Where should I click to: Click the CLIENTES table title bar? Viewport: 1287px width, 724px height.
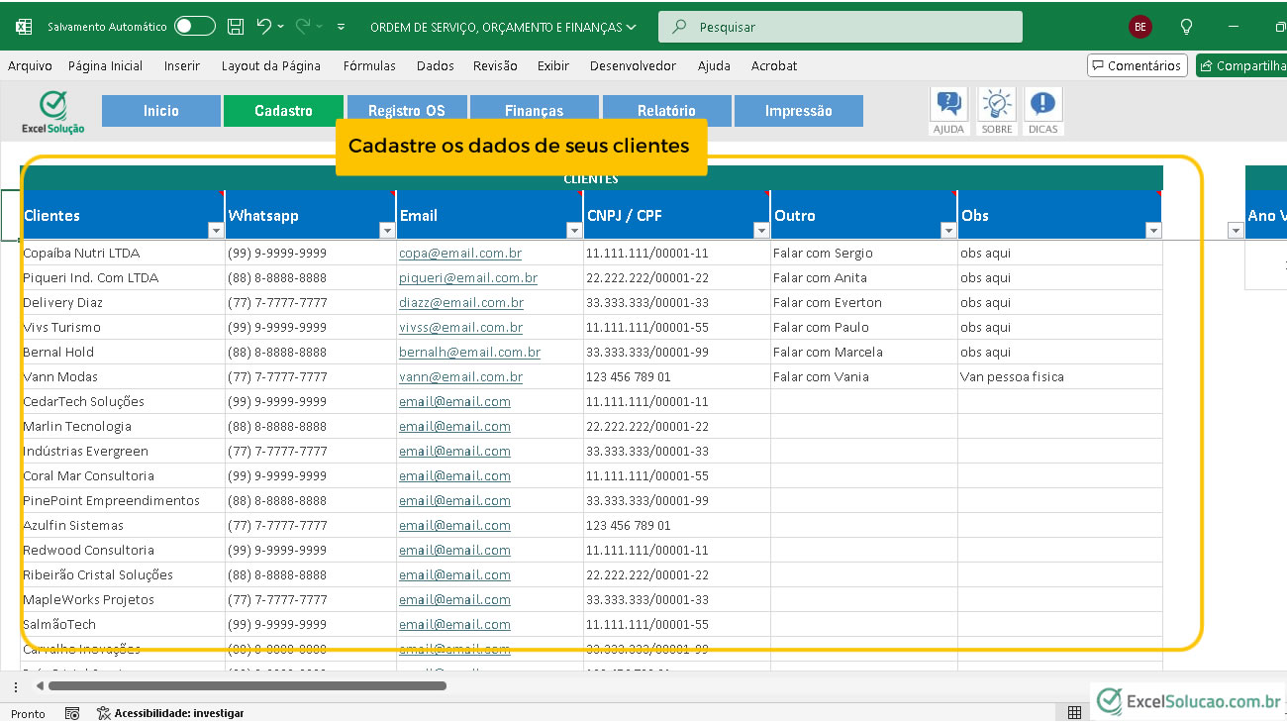[592, 178]
